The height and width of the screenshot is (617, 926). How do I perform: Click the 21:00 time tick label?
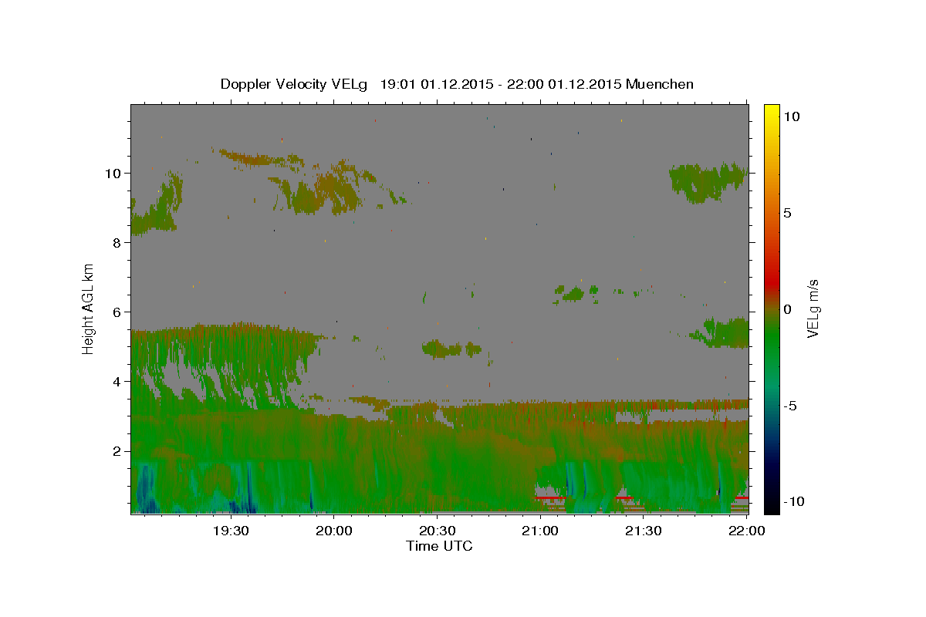click(540, 531)
